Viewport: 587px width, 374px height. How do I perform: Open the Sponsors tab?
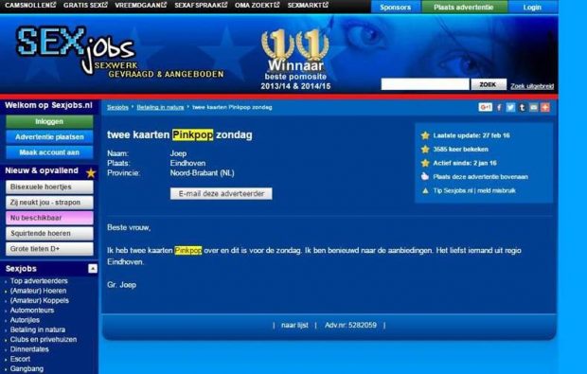[396, 7]
